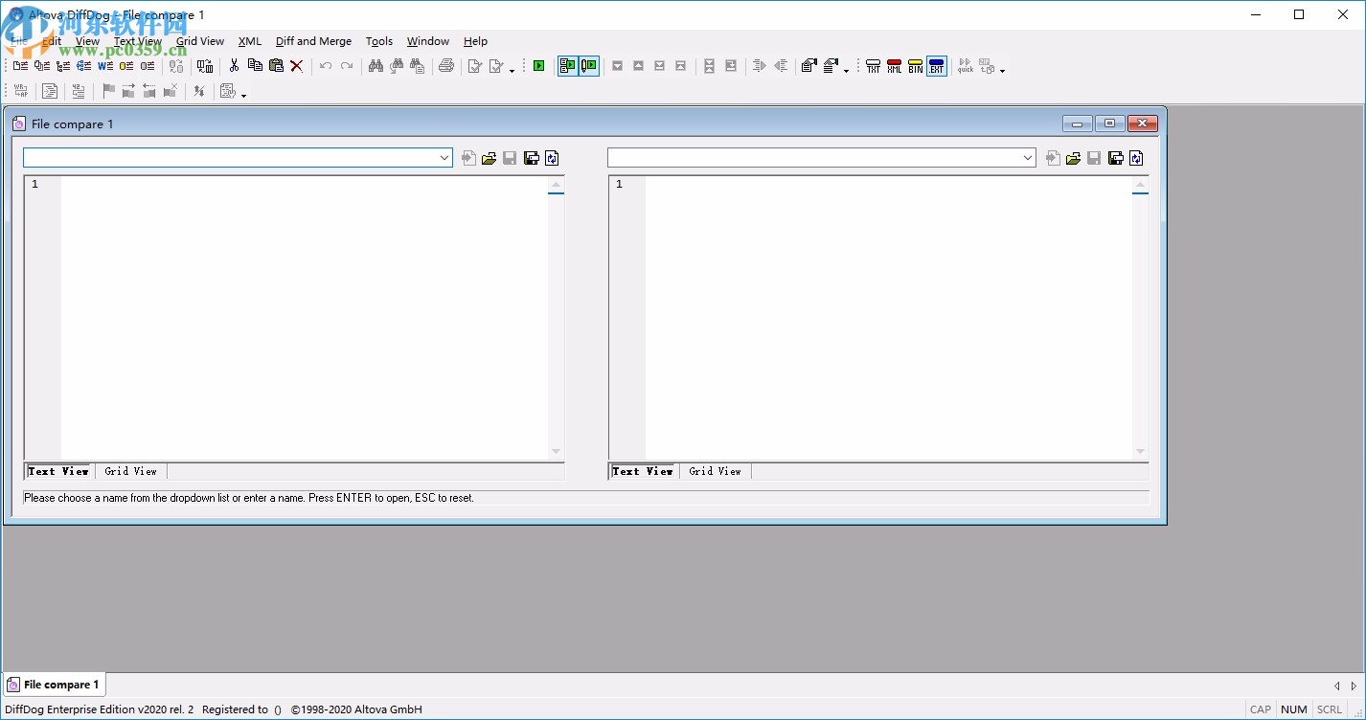Click the Find Next binoculars icon

coord(397,66)
